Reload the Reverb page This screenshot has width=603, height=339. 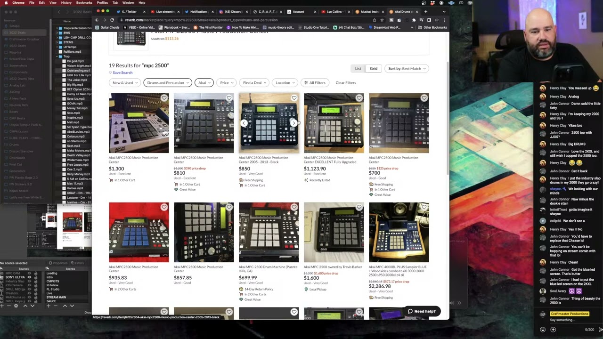[112, 20]
